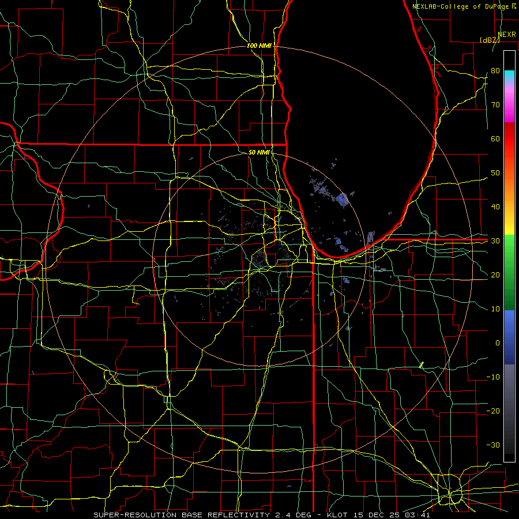Image resolution: width=519 pixels, height=519 pixels.
Task: Click the 60 tick label on the scale
Action: pos(495,138)
